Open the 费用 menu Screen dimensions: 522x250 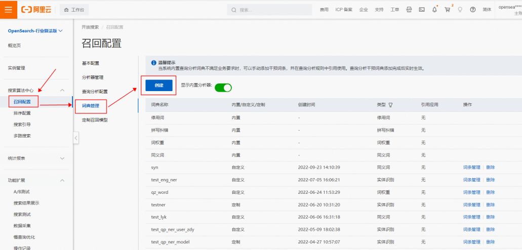[324, 10]
